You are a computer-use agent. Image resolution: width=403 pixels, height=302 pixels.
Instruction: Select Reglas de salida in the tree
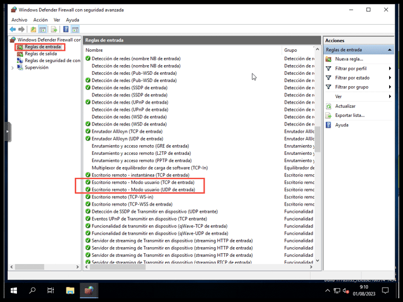40,54
